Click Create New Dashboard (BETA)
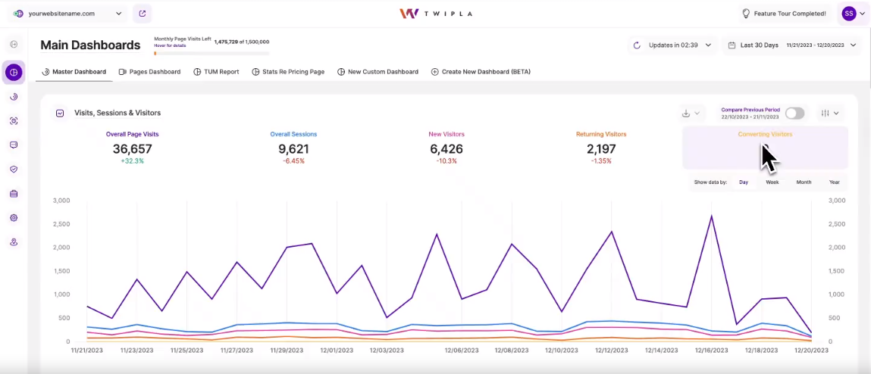The height and width of the screenshot is (374, 871). click(x=481, y=72)
